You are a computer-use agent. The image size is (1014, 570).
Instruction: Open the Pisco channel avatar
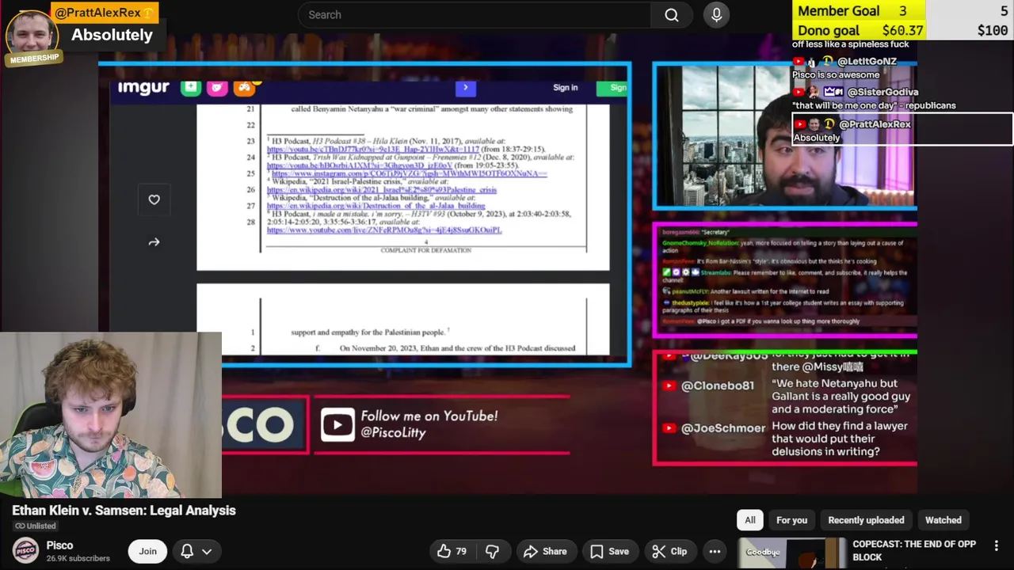[x=25, y=551]
